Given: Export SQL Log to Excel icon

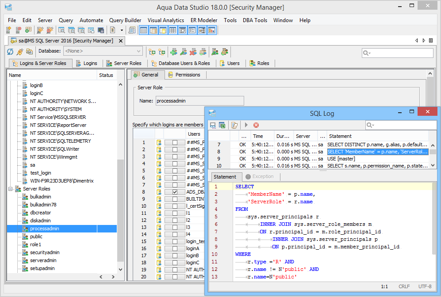Looking at the screenshot, I should 222,125.
